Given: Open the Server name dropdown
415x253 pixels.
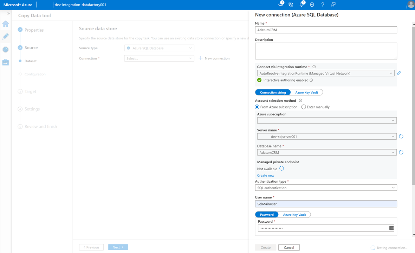Looking at the screenshot, I should point(327,137).
